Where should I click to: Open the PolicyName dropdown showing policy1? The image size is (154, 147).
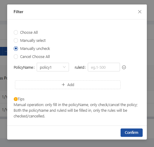53,67
